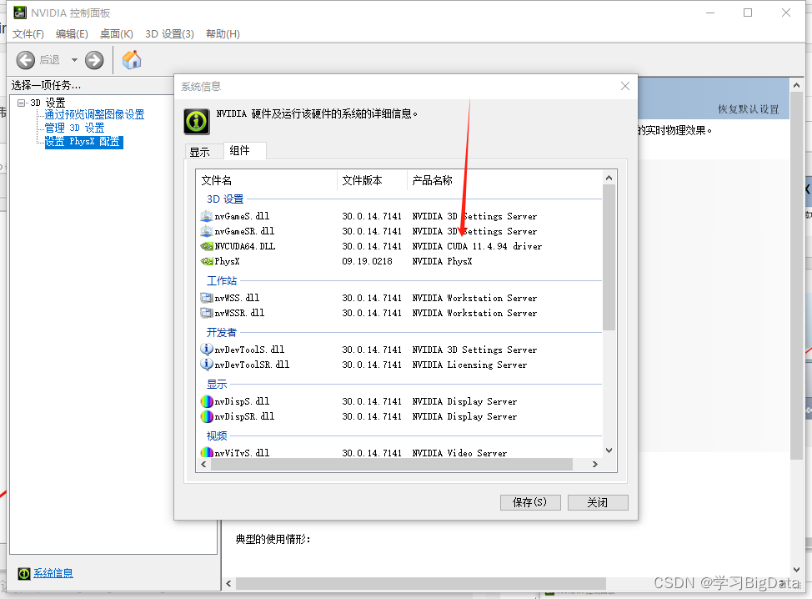
Task: Open the back history dropdown arrow
Action: point(74,60)
